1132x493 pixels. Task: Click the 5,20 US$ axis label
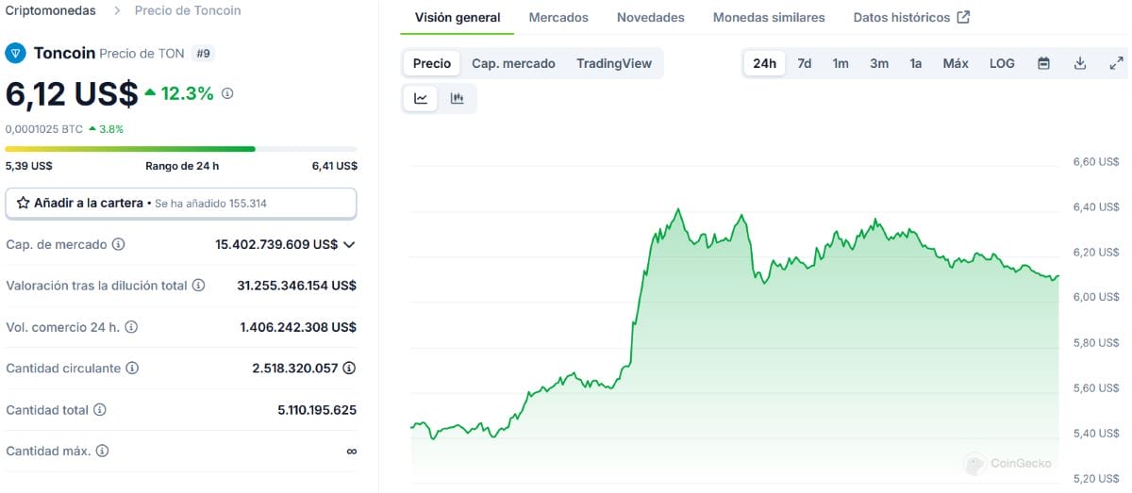pos(1096,479)
